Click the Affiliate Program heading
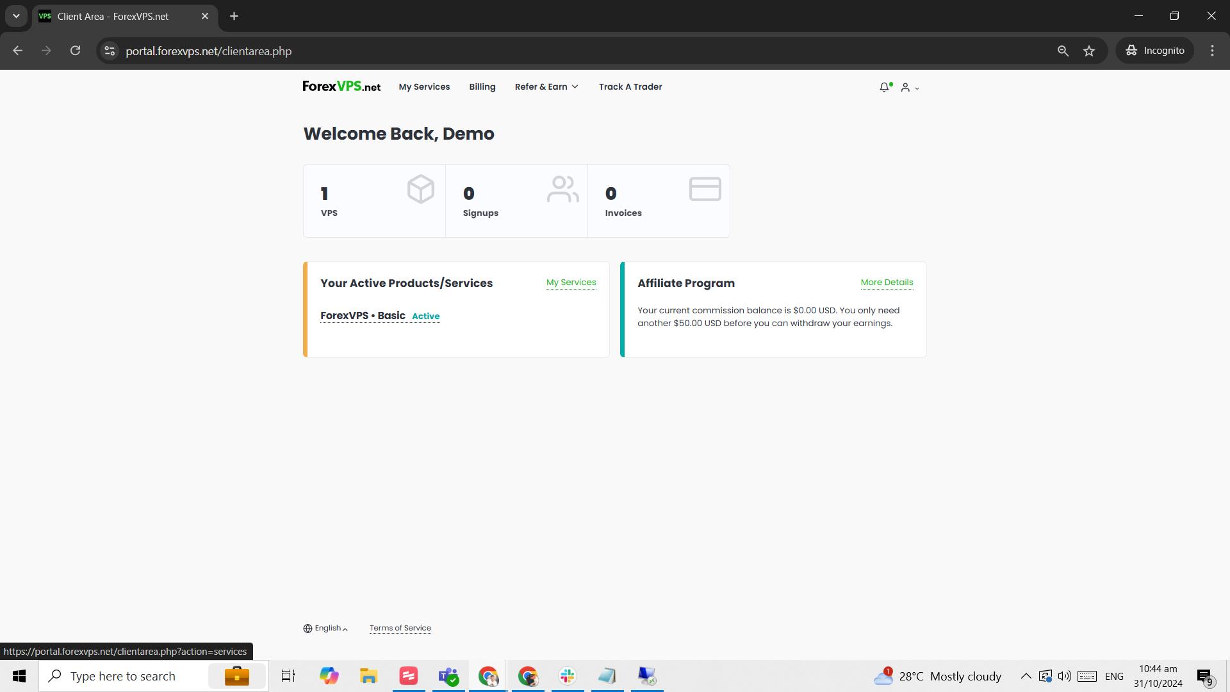 pyautogui.click(x=686, y=283)
